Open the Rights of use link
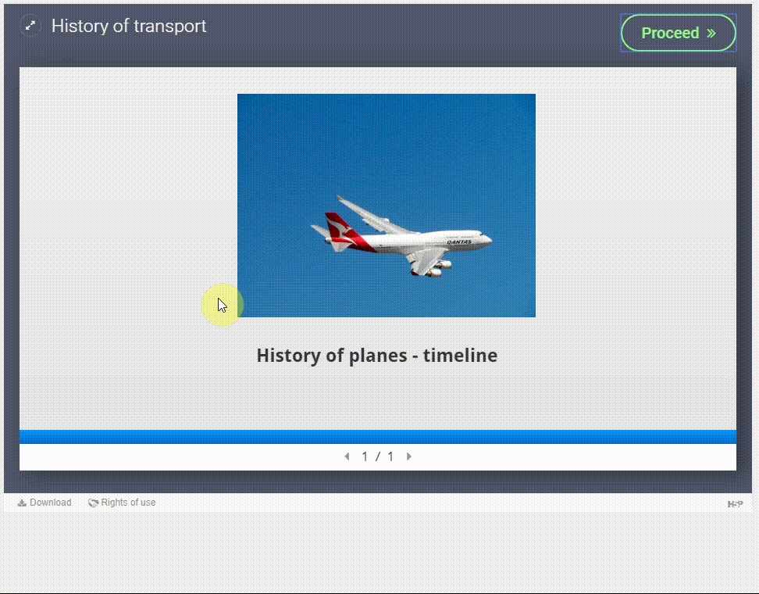This screenshot has height=594, width=759. click(128, 503)
